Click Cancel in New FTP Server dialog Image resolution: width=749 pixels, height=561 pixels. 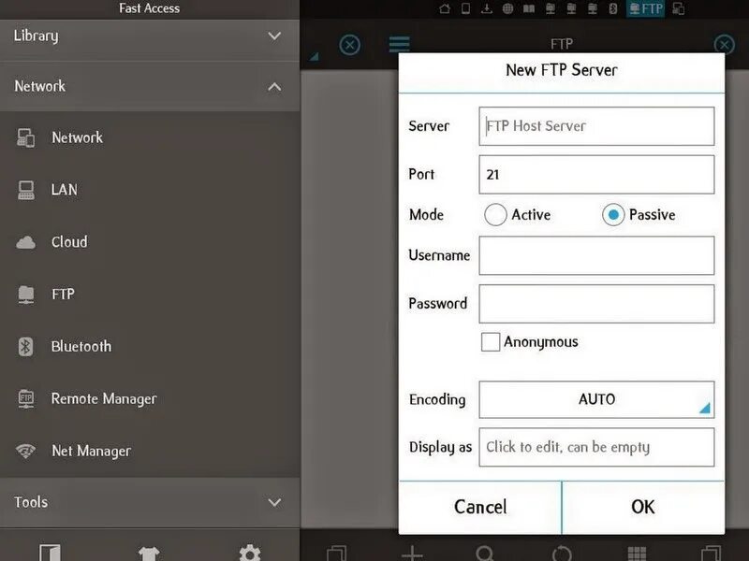[x=480, y=507]
